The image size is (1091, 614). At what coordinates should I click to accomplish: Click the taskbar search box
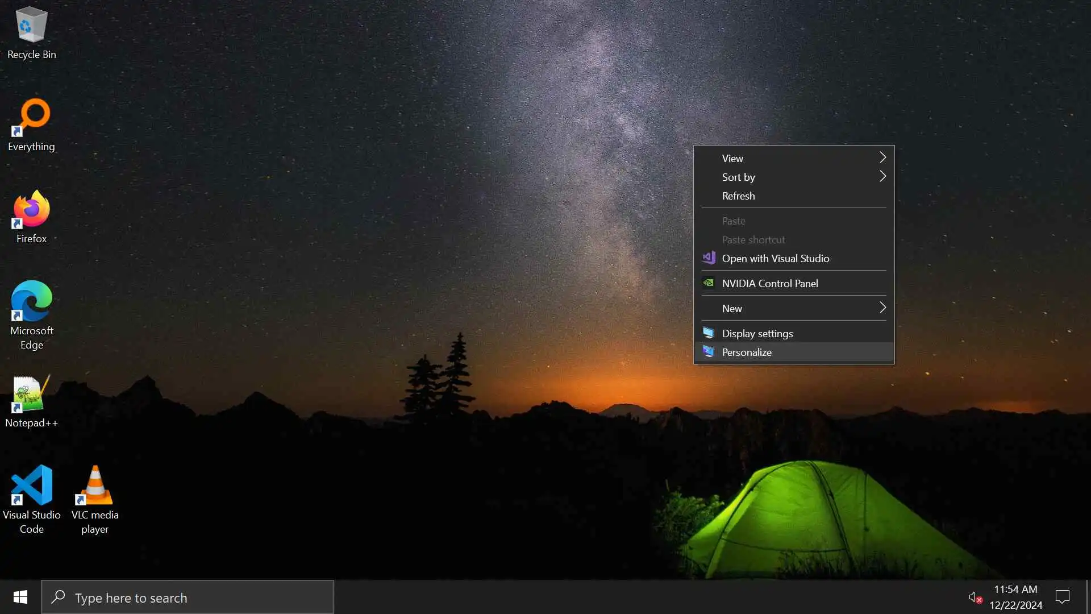click(x=188, y=598)
